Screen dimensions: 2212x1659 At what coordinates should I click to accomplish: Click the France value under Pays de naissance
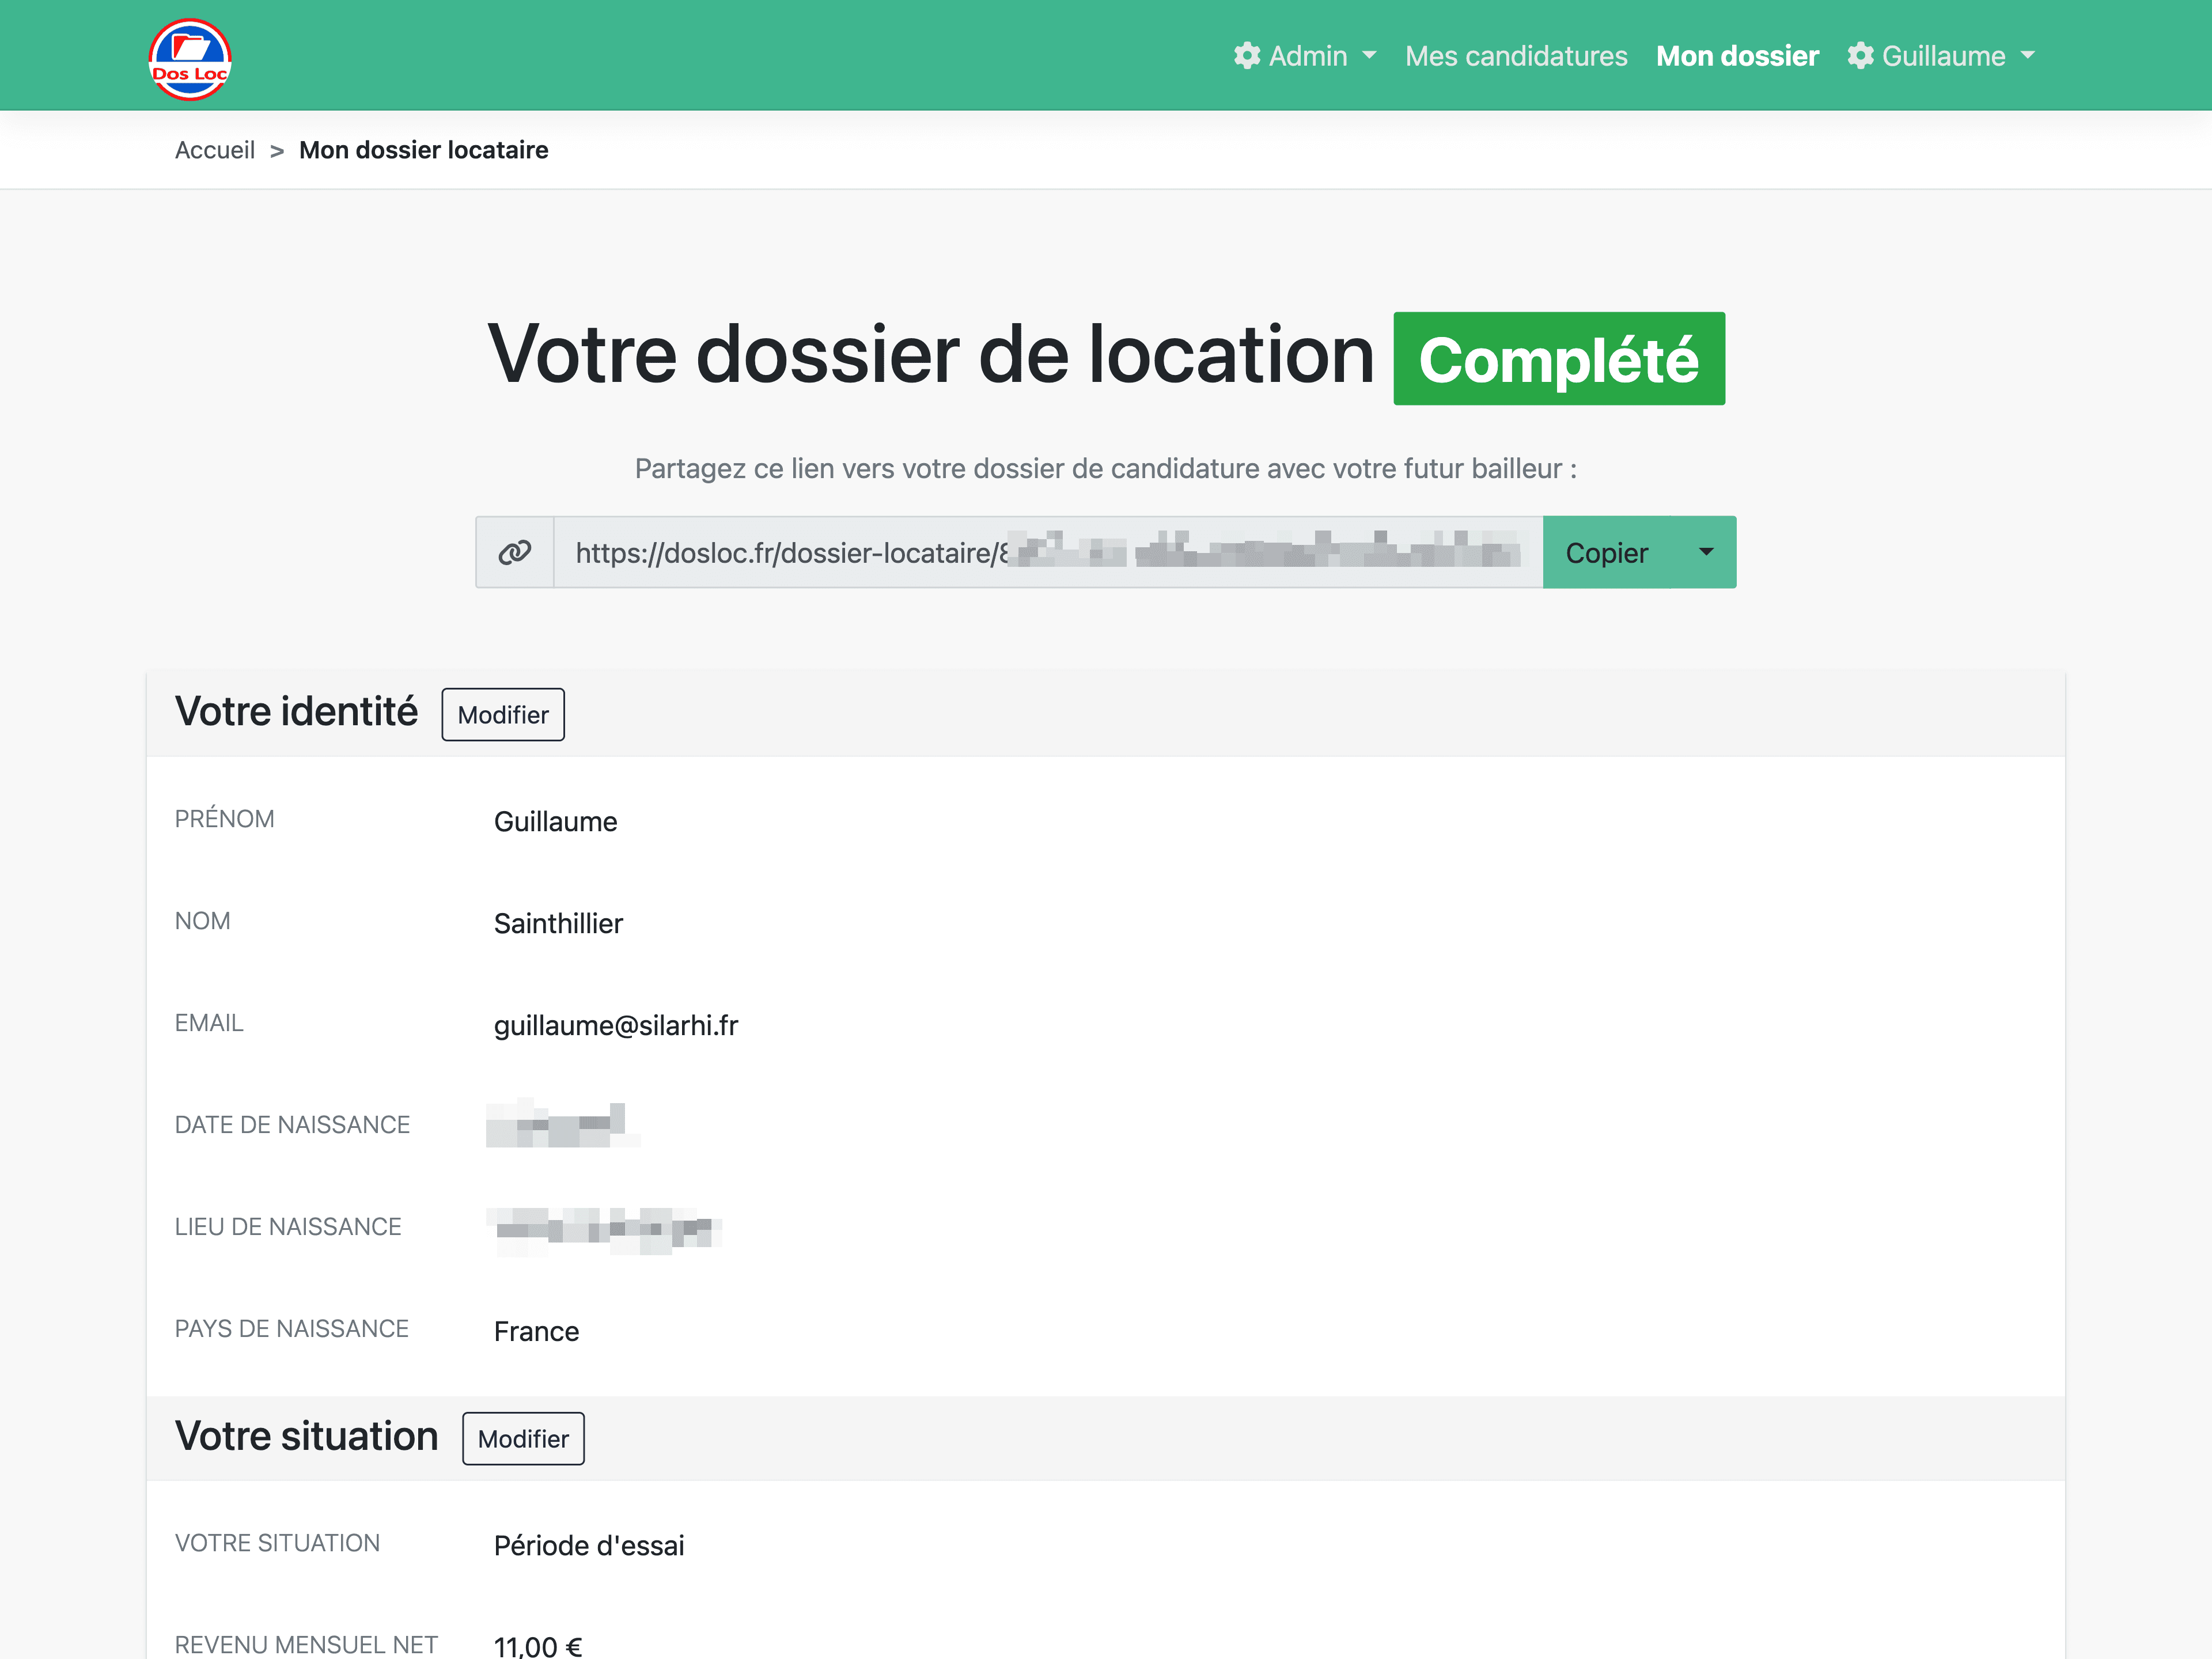[536, 1331]
